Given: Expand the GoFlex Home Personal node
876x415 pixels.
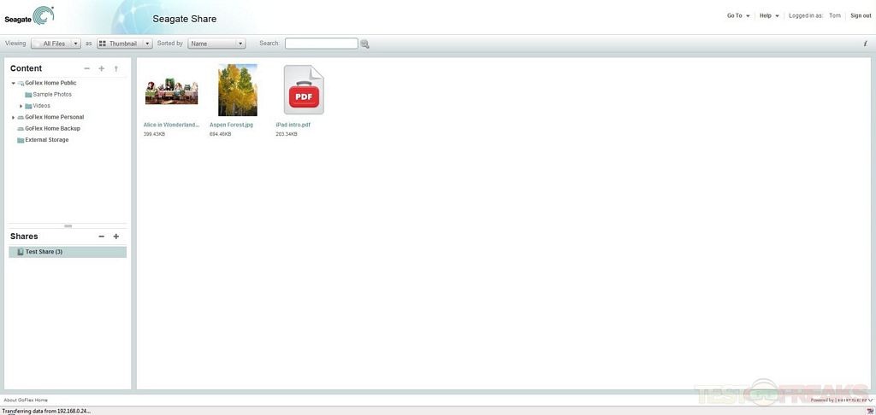Looking at the screenshot, I should tap(13, 117).
